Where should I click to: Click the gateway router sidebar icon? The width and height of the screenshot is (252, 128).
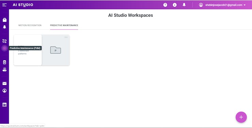tap(4, 69)
